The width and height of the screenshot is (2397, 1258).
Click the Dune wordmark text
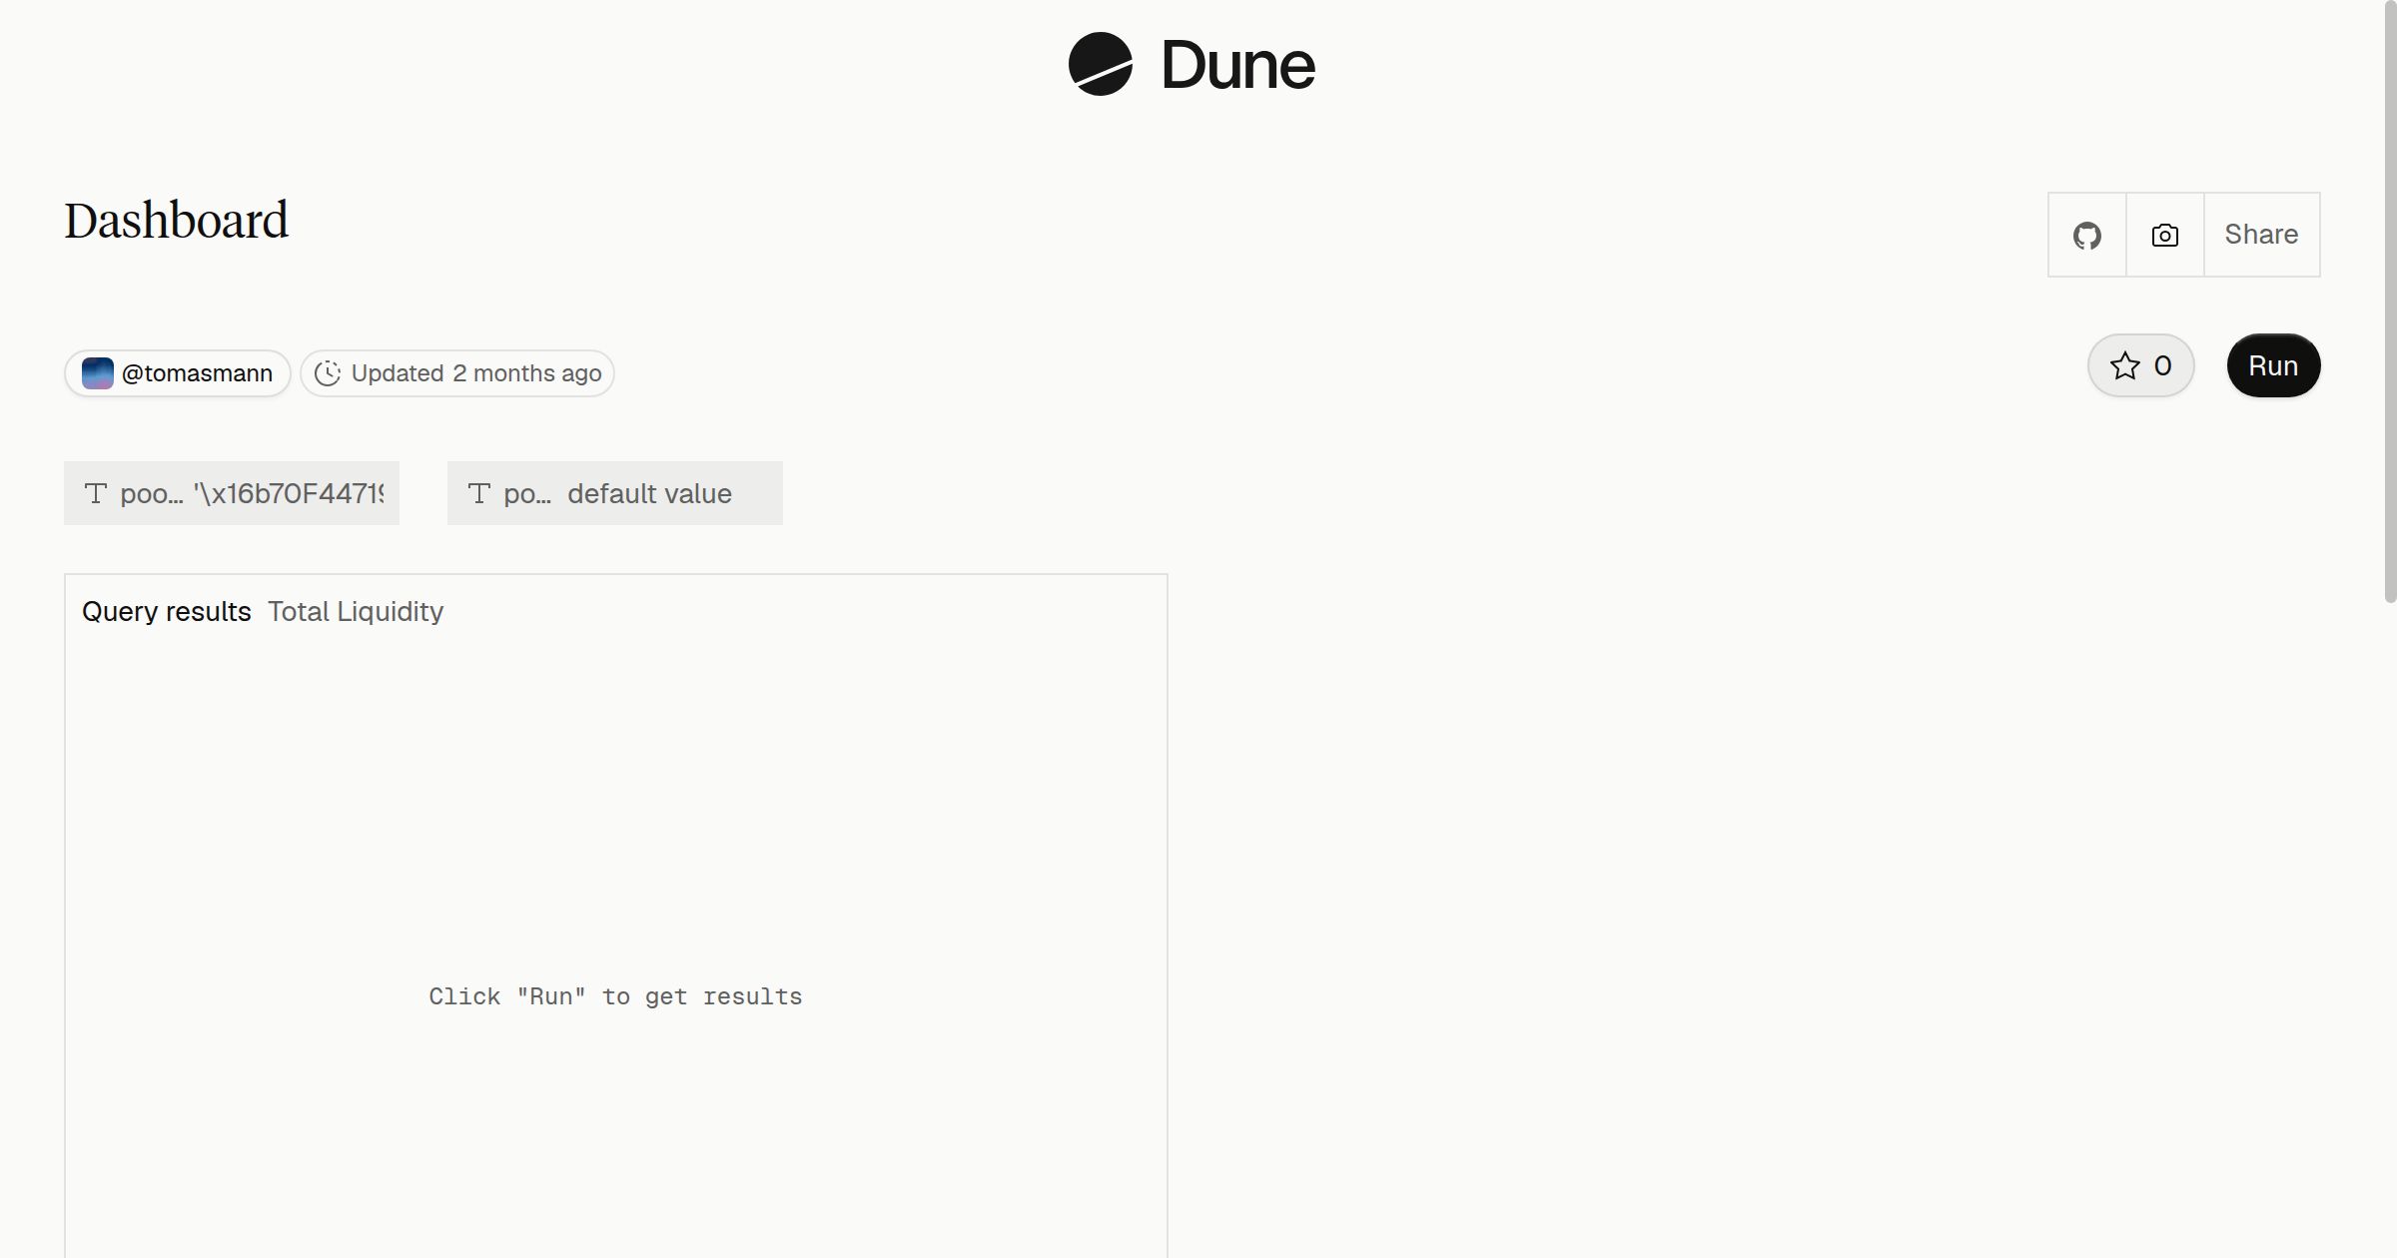point(1238,65)
